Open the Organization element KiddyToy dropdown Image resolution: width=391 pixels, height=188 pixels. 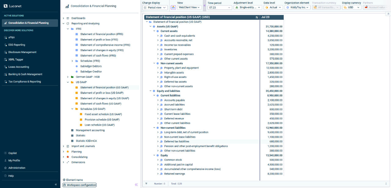[x=298, y=7]
